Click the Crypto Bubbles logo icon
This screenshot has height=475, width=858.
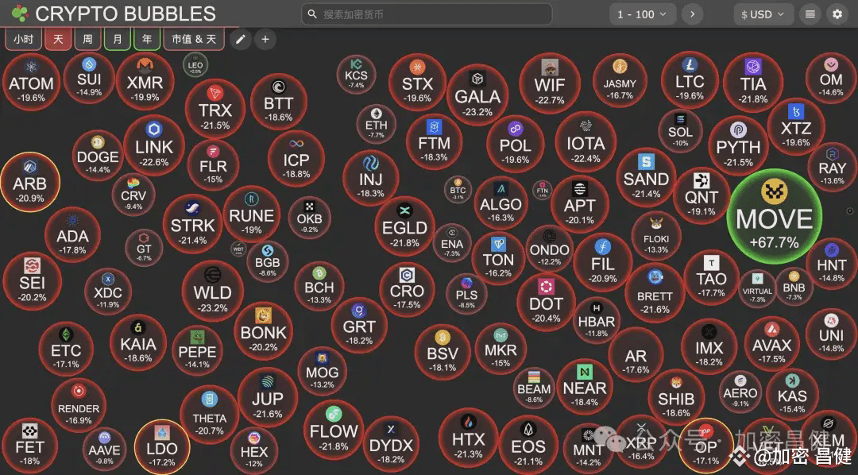20,14
